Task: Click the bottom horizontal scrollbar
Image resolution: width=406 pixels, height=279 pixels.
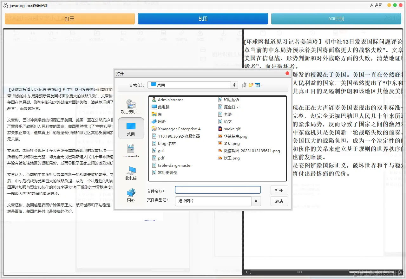Action: coord(299,272)
